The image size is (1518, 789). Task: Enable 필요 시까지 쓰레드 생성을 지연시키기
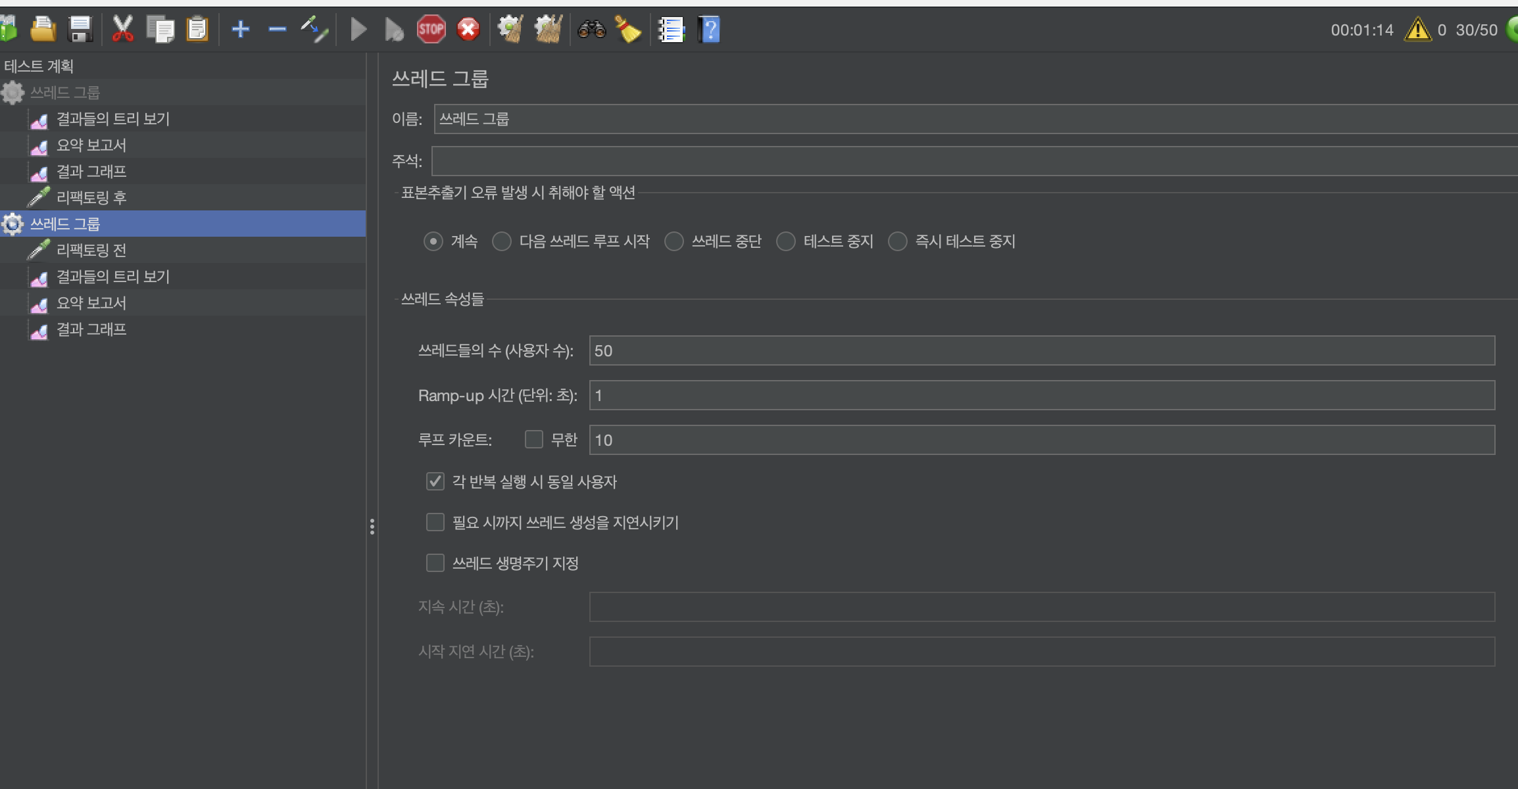435,522
